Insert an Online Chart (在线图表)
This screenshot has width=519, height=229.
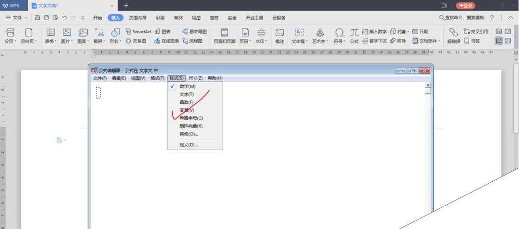pos(167,41)
